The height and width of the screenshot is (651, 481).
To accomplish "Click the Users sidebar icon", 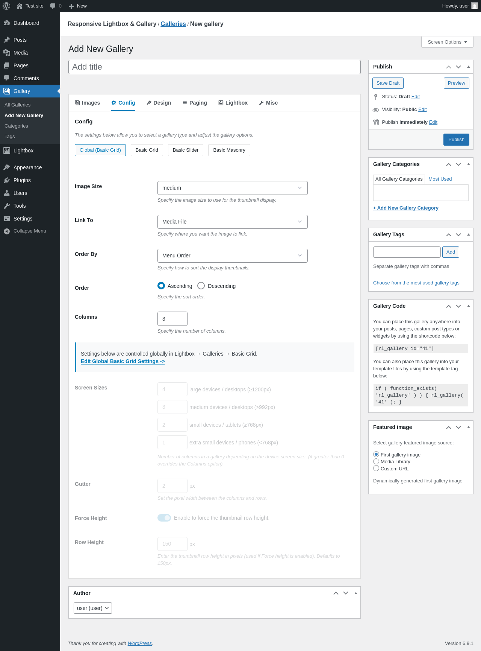I will click(7, 193).
